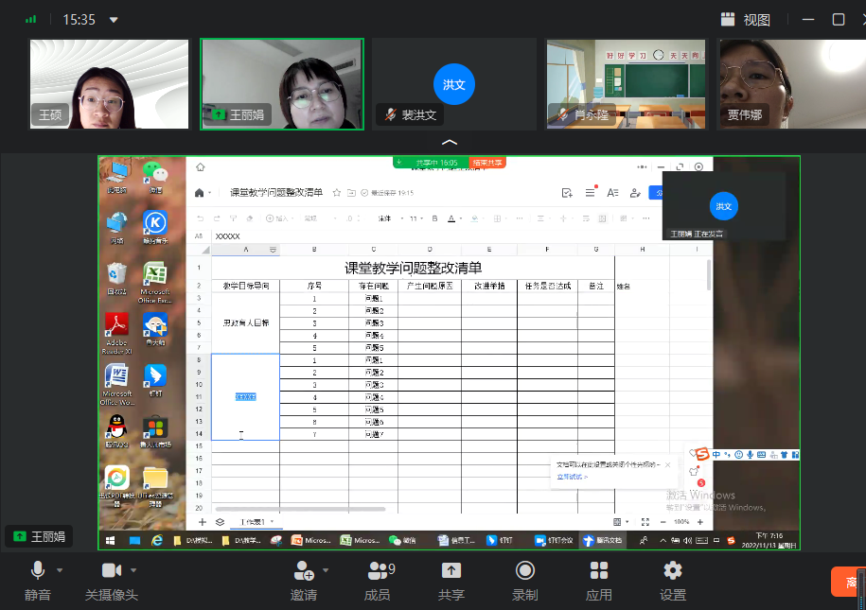Check the green network signal icon

point(31,19)
